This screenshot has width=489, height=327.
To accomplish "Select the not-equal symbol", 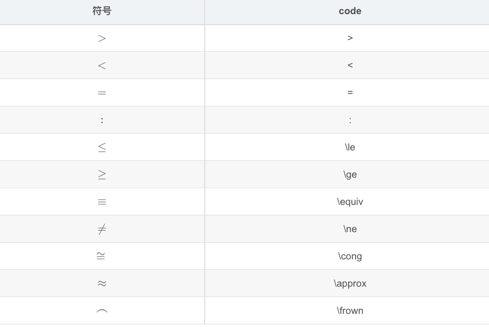I will point(102,229).
